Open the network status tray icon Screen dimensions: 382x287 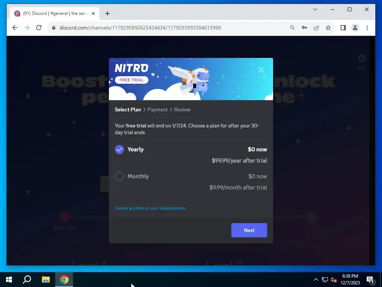pos(325,280)
